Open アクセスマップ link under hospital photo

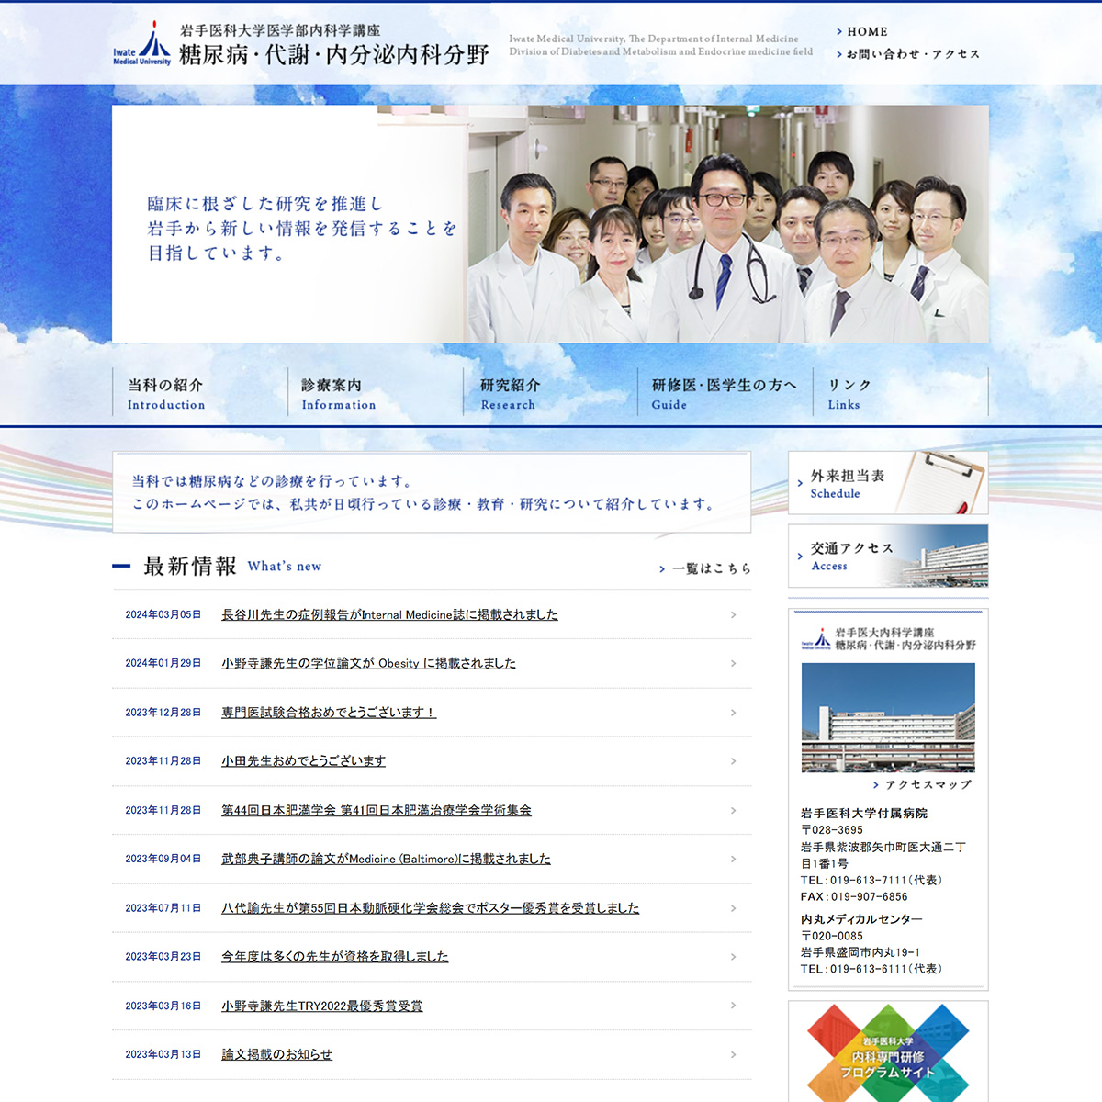click(927, 785)
